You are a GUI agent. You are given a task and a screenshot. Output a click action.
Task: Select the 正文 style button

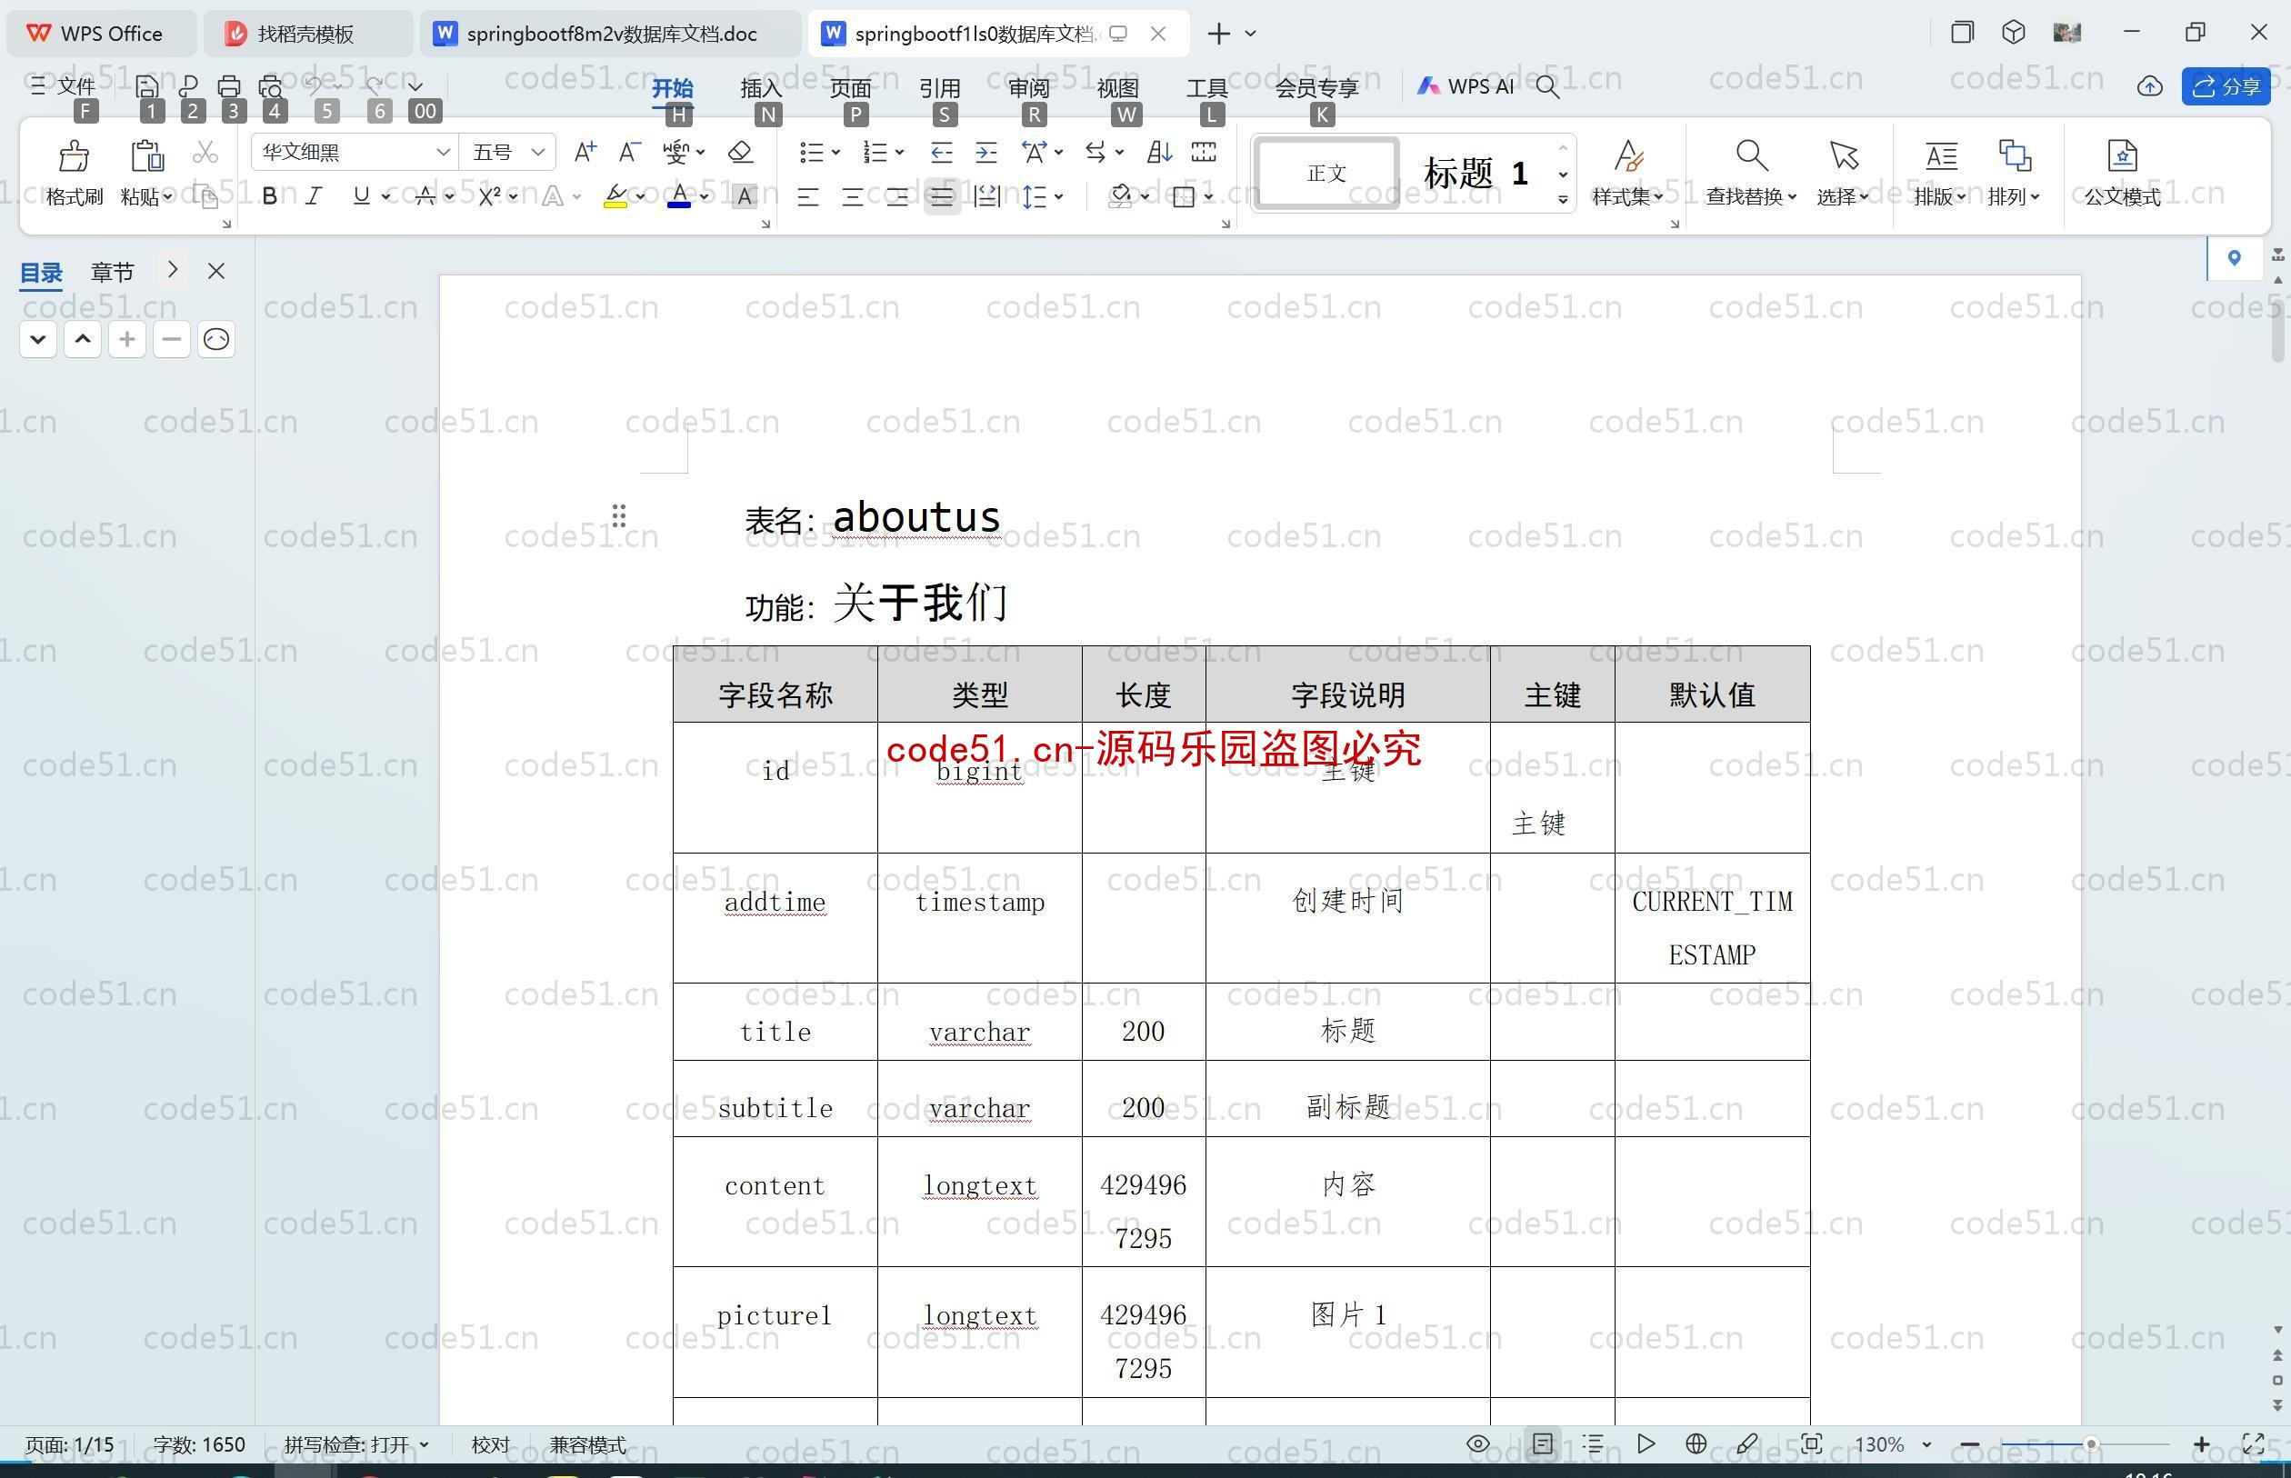[1326, 173]
